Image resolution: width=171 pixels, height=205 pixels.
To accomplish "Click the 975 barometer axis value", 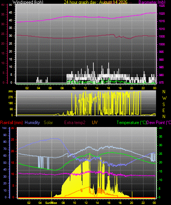I will [161, 82].
